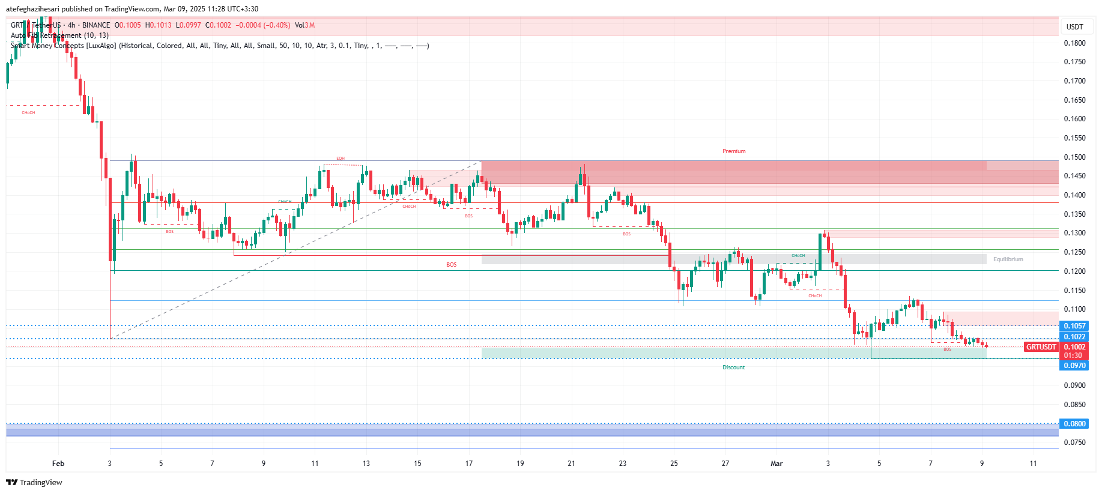Viewport: 1102px width, 493px height.
Task: Click the 0.1300 price axis label
Action: pyautogui.click(x=1075, y=233)
